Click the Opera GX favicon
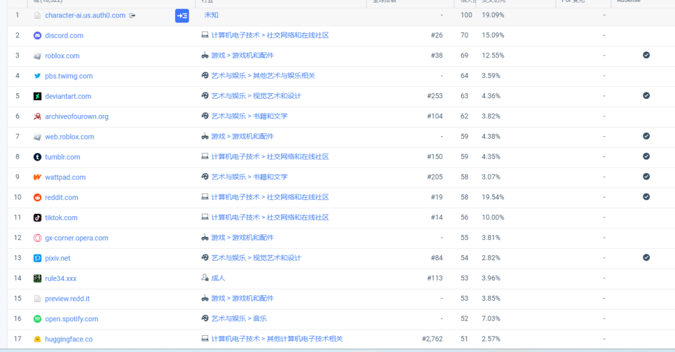Screen dimensions: 675x352 (37, 238)
